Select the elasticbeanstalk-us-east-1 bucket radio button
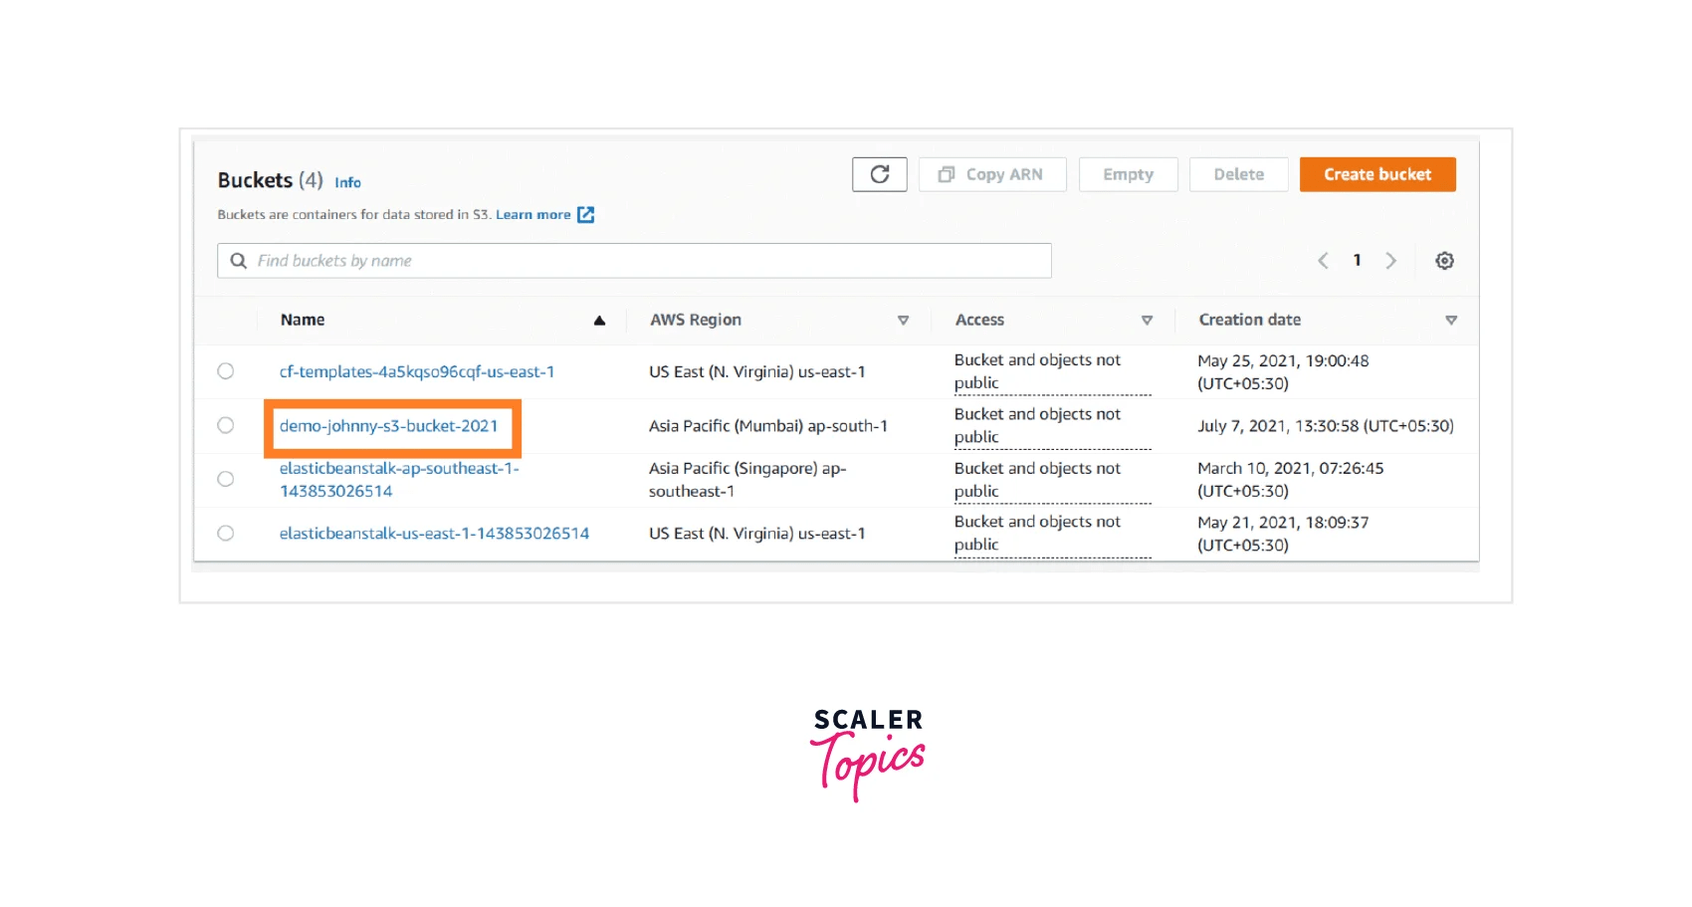Screen dimensions: 1692x907 click(225, 533)
